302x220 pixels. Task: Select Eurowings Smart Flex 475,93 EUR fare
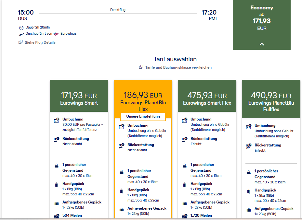(207, 96)
